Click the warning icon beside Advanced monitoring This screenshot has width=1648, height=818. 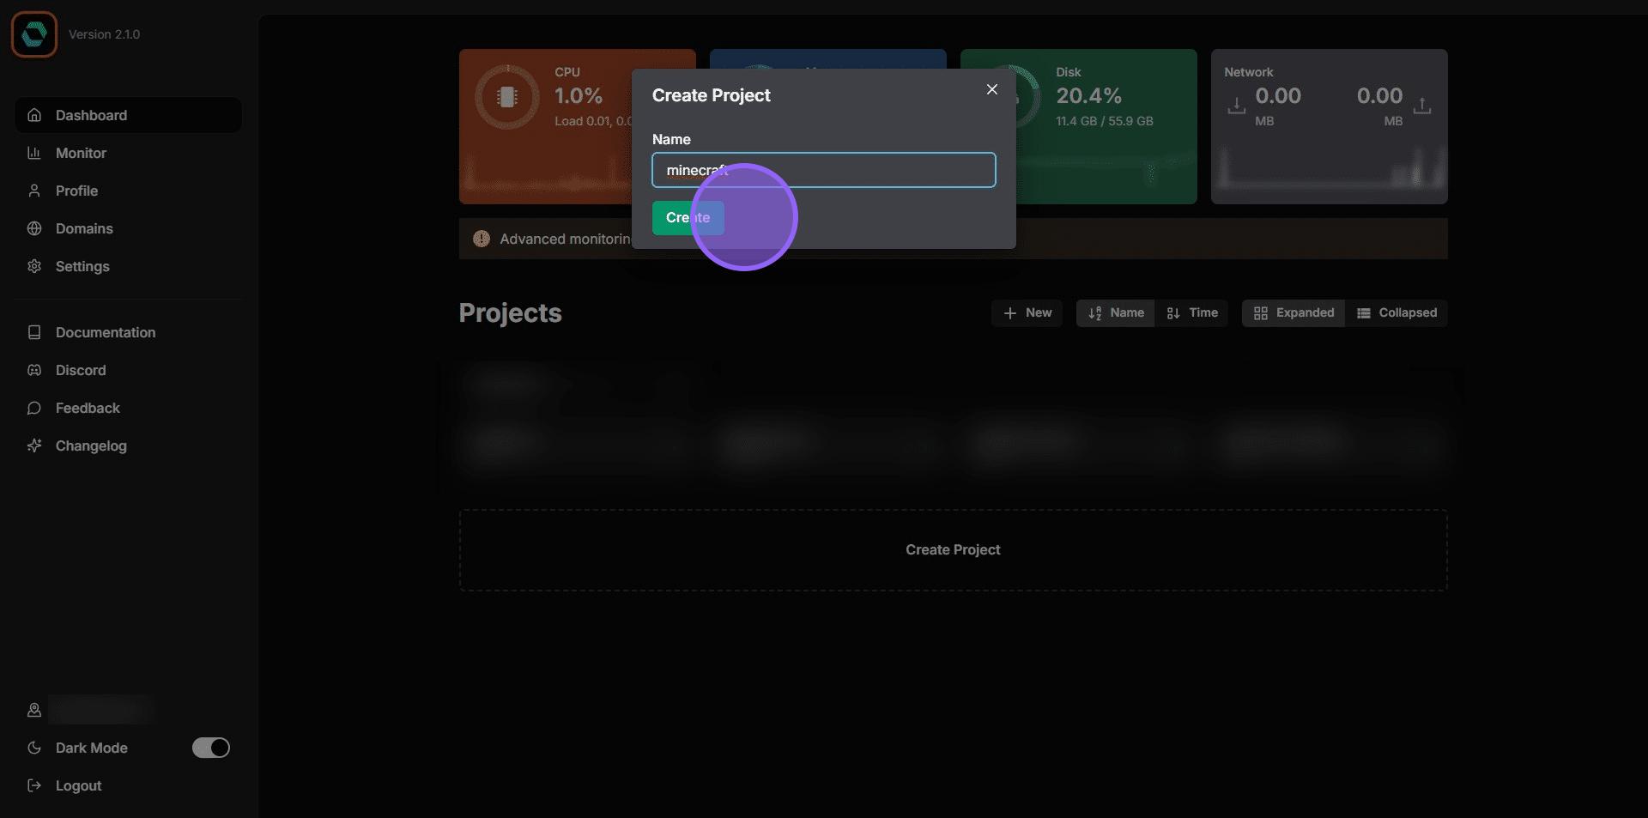(x=482, y=239)
